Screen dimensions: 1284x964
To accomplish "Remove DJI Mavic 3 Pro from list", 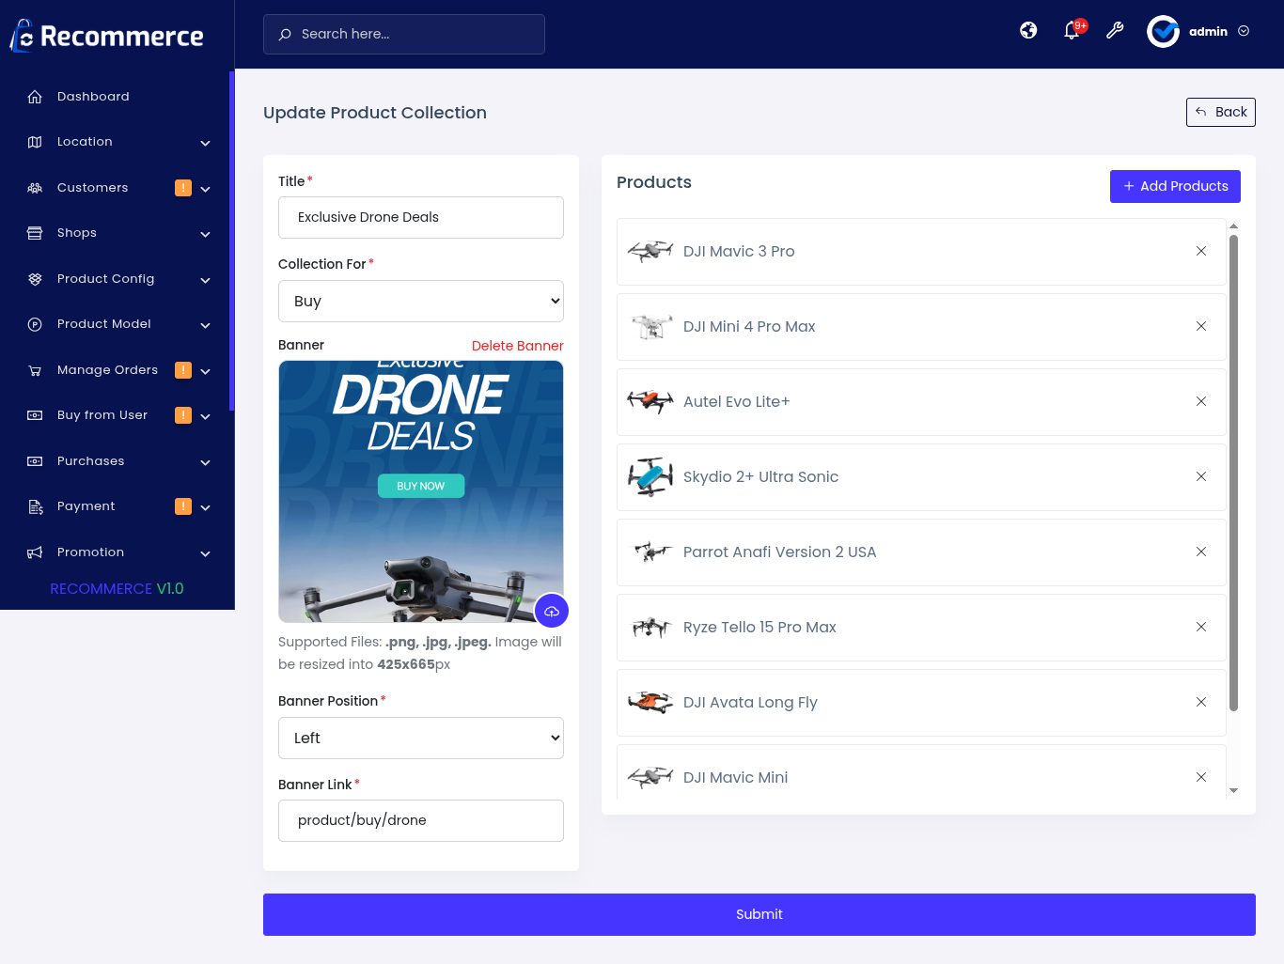I will click(1201, 251).
